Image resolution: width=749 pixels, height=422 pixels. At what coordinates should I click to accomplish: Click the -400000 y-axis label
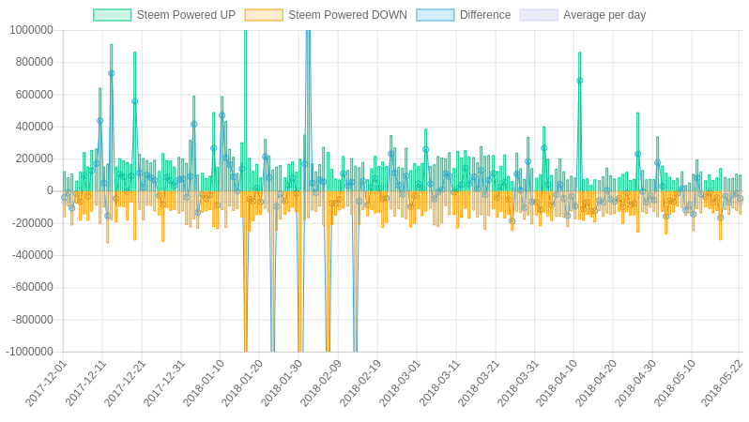[x=32, y=255]
